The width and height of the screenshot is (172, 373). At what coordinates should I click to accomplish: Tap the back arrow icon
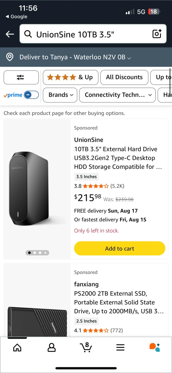[x=10, y=34]
